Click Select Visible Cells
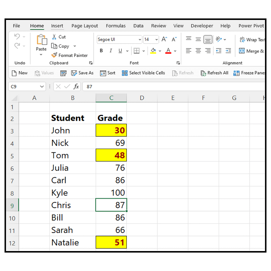The image size is (271, 271). coord(143,73)
